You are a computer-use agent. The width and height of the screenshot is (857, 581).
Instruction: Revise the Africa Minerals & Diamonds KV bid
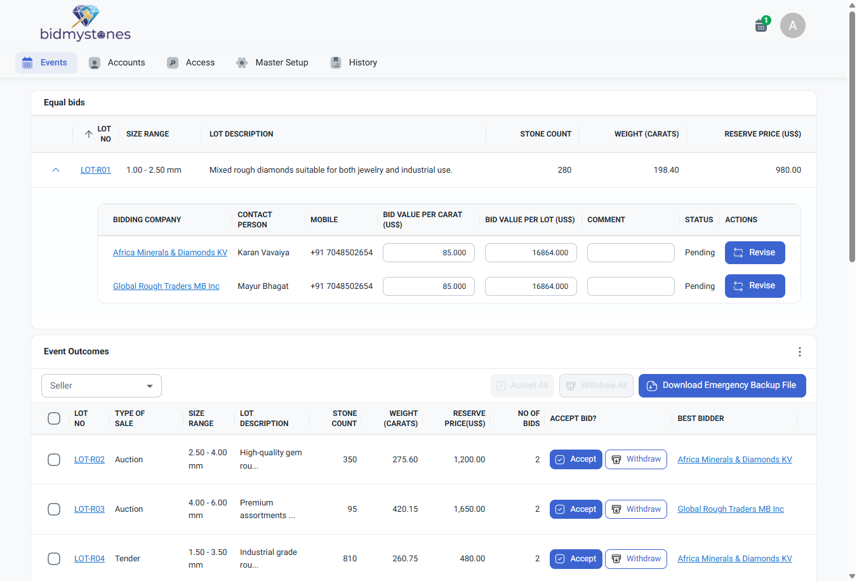[x=755, y=253]
